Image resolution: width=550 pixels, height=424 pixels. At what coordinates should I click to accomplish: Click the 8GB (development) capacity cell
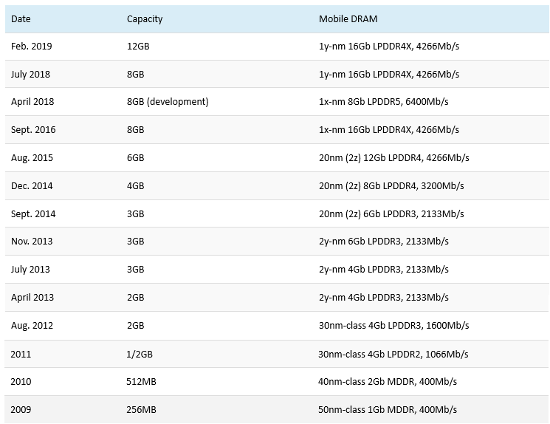coord(168,102)
